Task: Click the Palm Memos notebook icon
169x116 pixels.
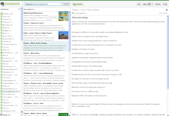Action: click(1, 111)
